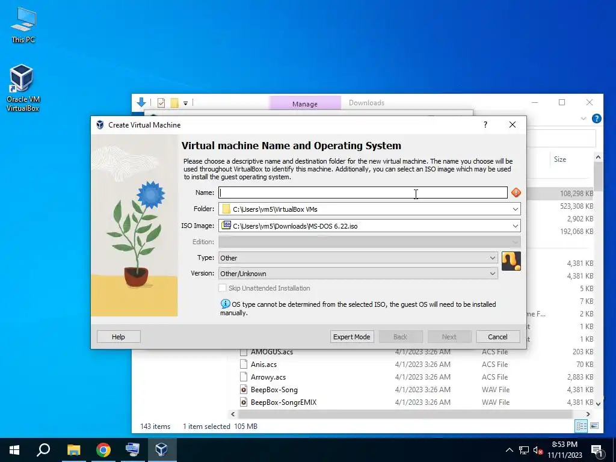Collapse the Explorer ribbon chevron
This screenshot has height=462, width=616.
(x=584, y=119)
